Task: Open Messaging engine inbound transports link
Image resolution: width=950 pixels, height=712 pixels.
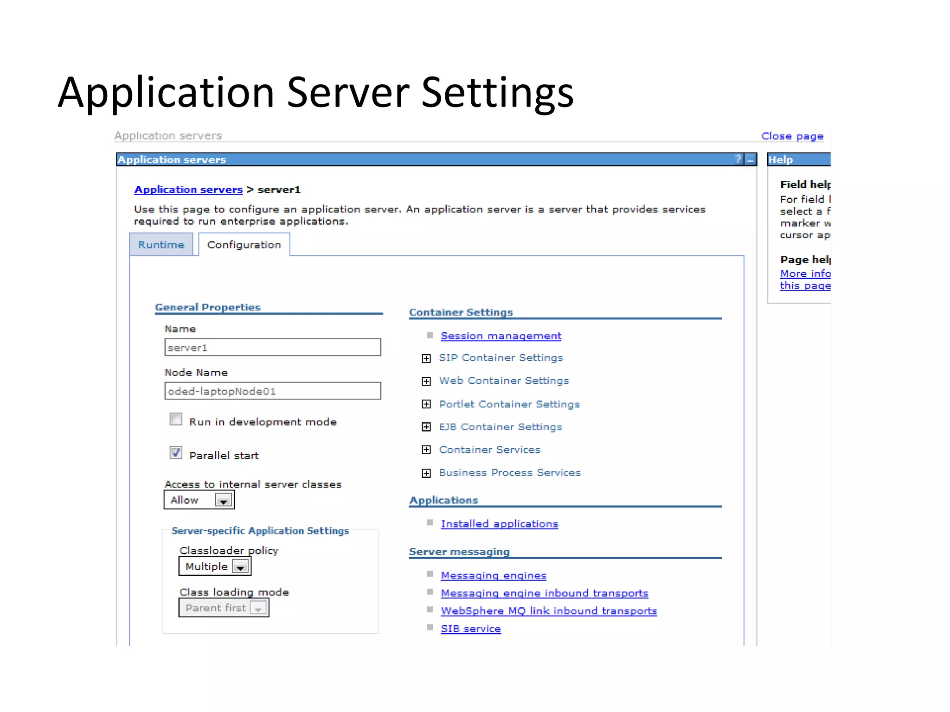Action: (545, 593)
